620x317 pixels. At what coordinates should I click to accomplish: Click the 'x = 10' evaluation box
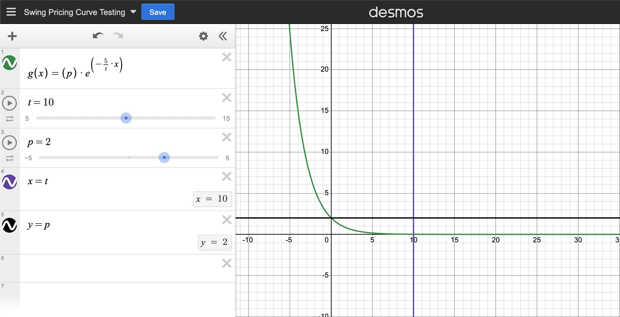click(x=212, y=199)
